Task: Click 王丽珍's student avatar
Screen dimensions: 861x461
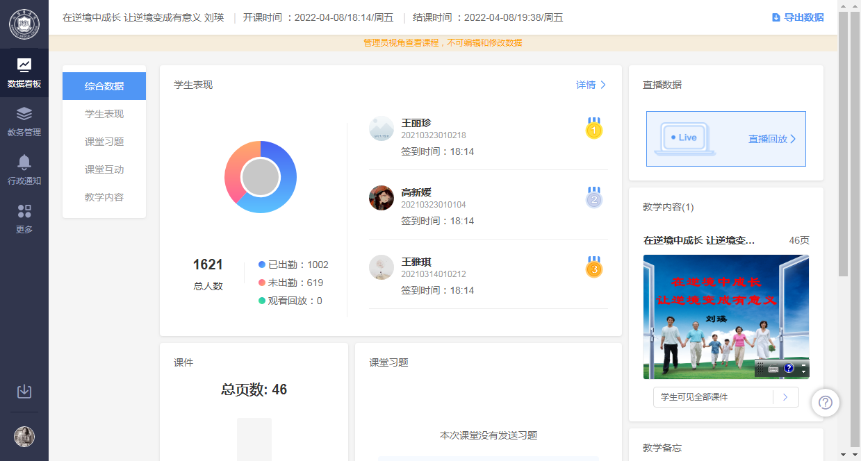Action: (x=382, y=128)
